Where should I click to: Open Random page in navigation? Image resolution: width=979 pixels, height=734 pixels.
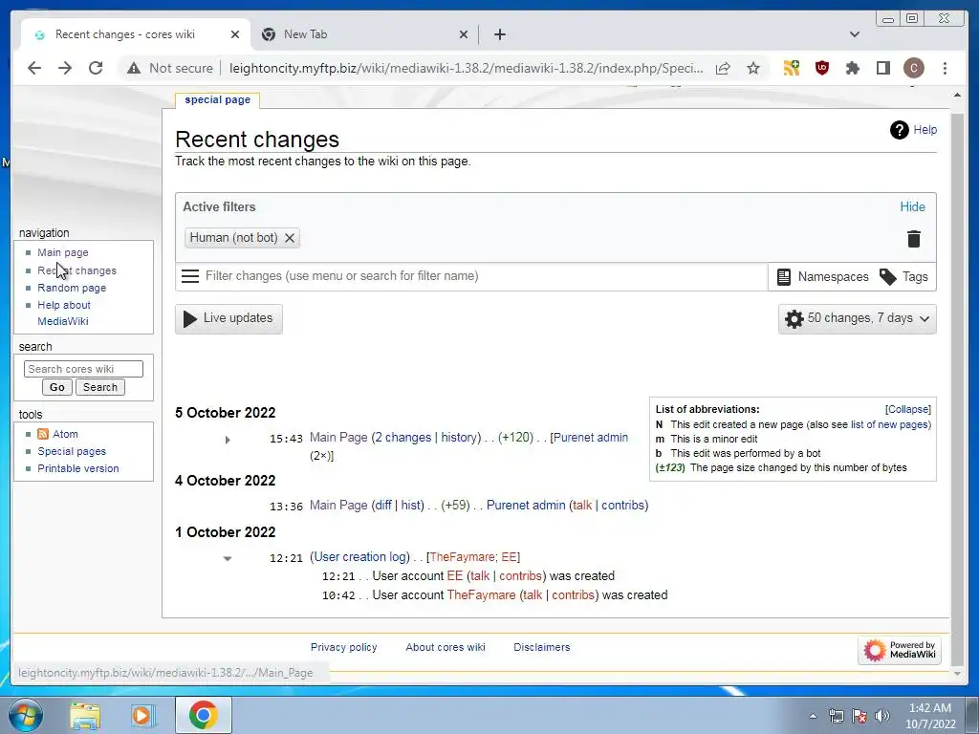pyautogui.click(x=72, y=288)
